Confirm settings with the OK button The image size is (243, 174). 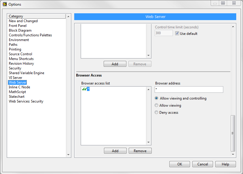point(180,164)
